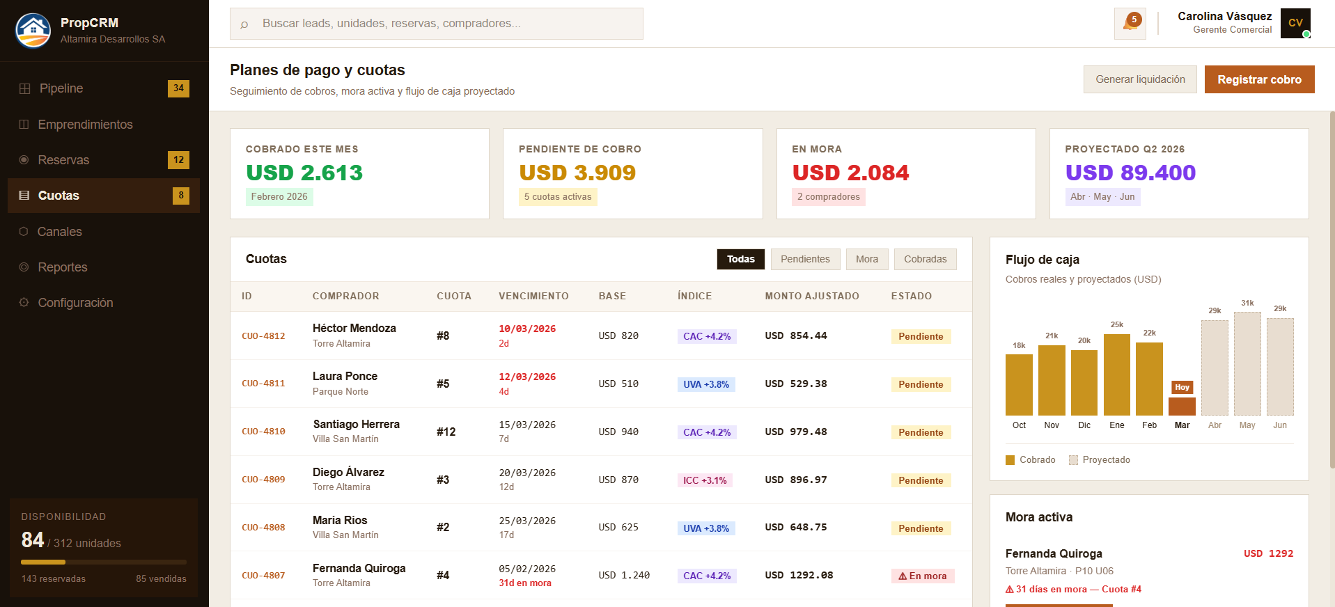Viewport: 1335px width, 607px height.
Task: Show only Mora cuotas
Action: [x=867, y=259]
